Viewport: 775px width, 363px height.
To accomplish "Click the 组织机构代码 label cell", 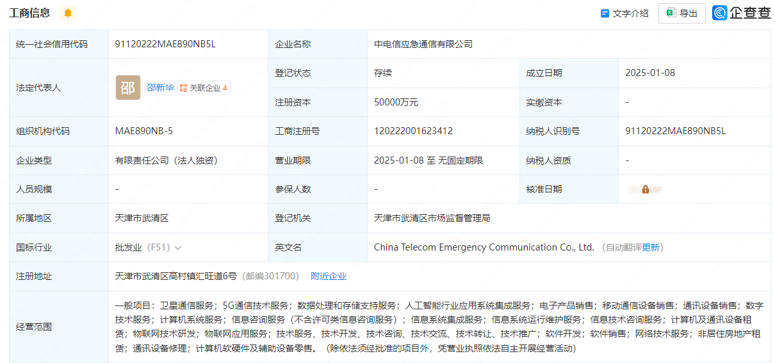I will [59, 131].
